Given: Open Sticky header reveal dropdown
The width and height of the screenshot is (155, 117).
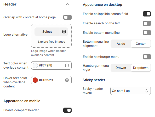Looking at the screenshot, I should pos(130,91).
